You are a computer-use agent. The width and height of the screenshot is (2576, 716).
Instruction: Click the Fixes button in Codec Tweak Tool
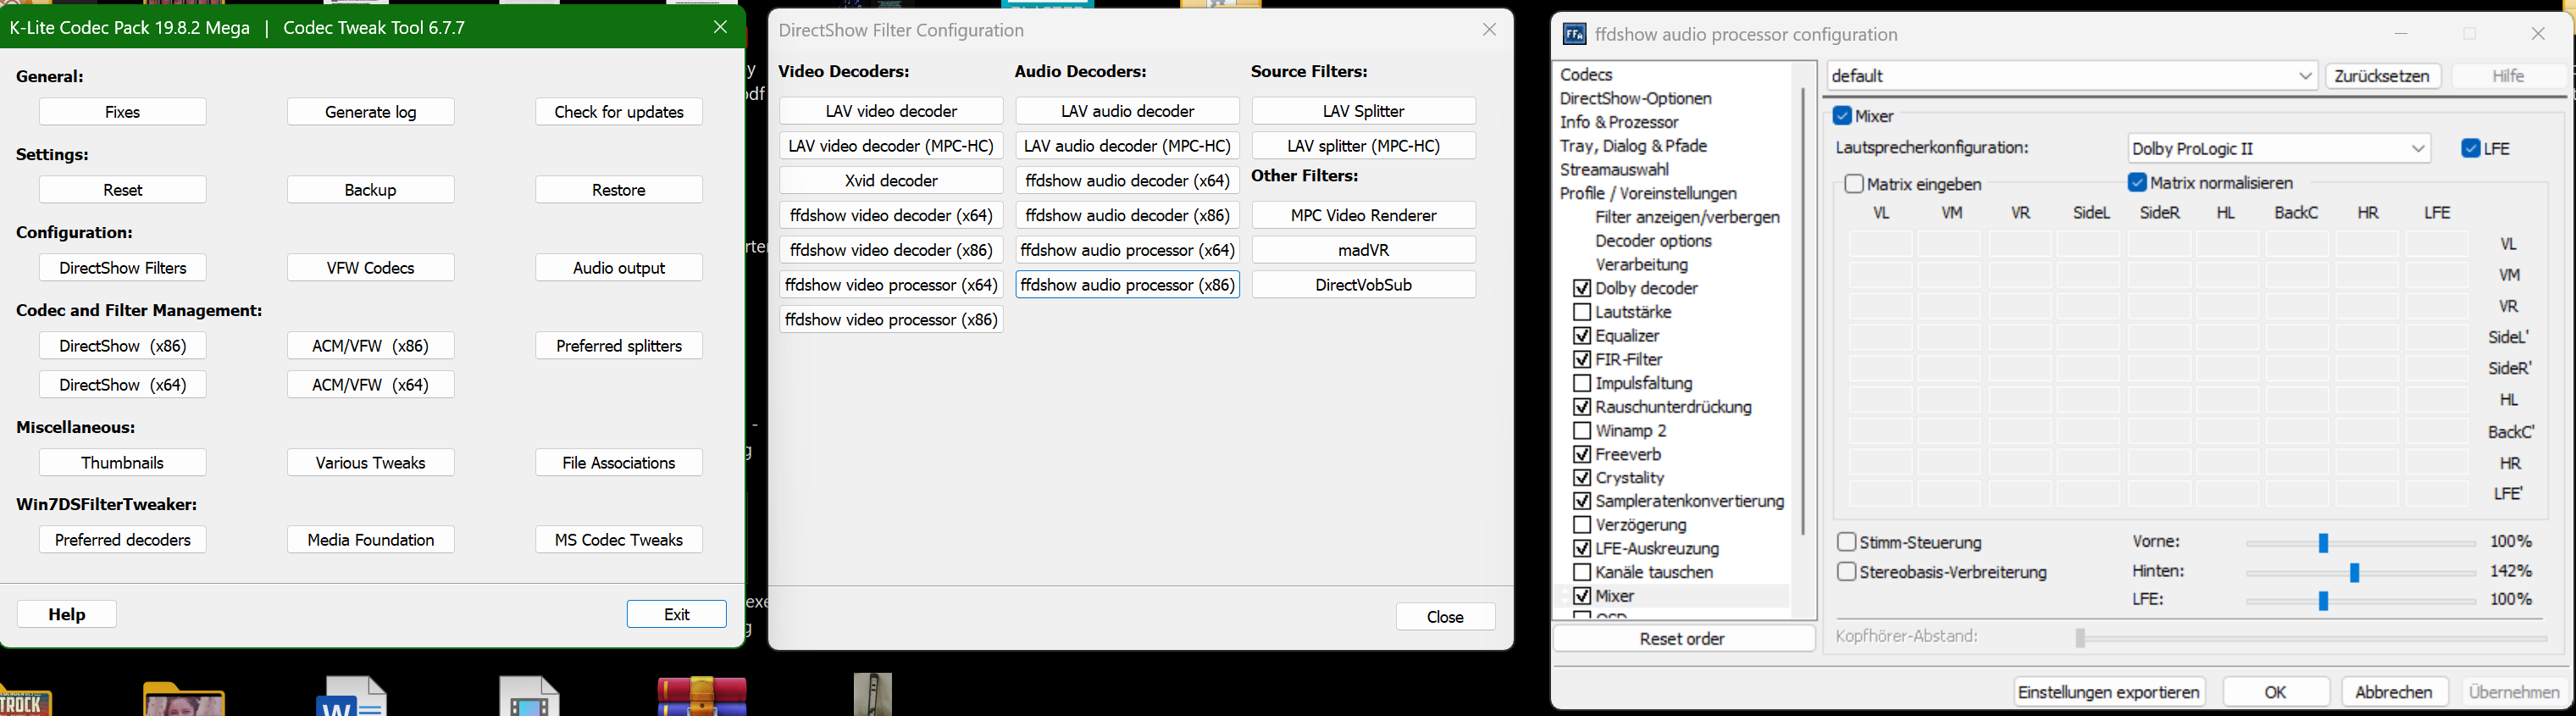click(x=123, y=112)
